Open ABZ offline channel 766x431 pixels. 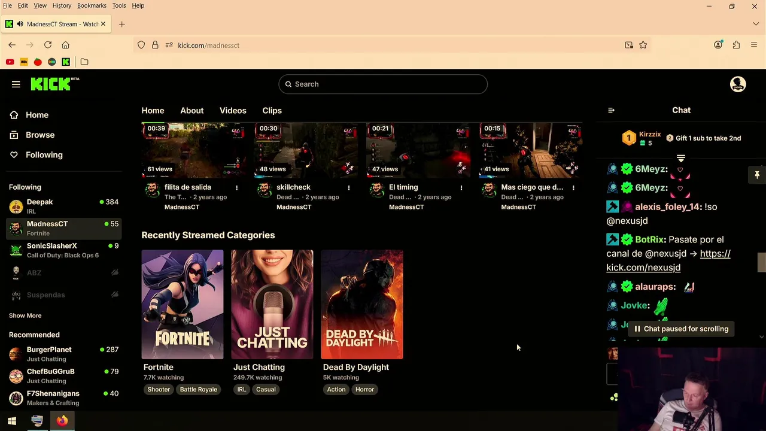pyautogui.click(x=65, y=272)
